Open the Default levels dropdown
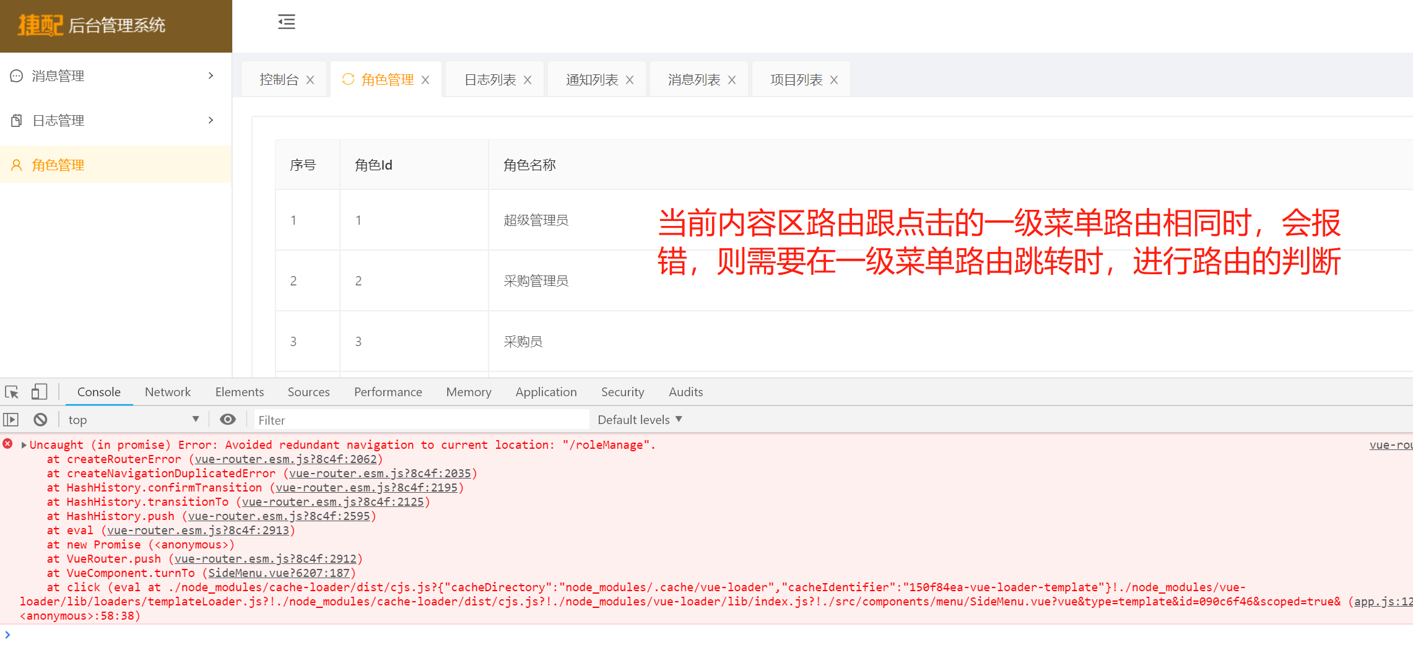The width and height of the screenshot is (1413, 663). (639, 419)
